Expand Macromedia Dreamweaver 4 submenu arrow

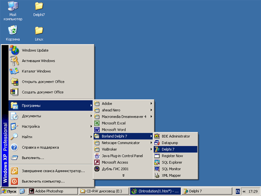(x=151, y=117)
